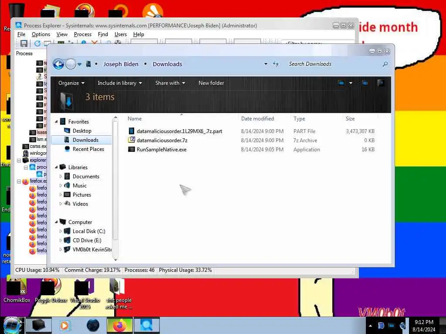
Task: Open Local Disk (C:) in navigation pane
Action: (x=89, y=231)
